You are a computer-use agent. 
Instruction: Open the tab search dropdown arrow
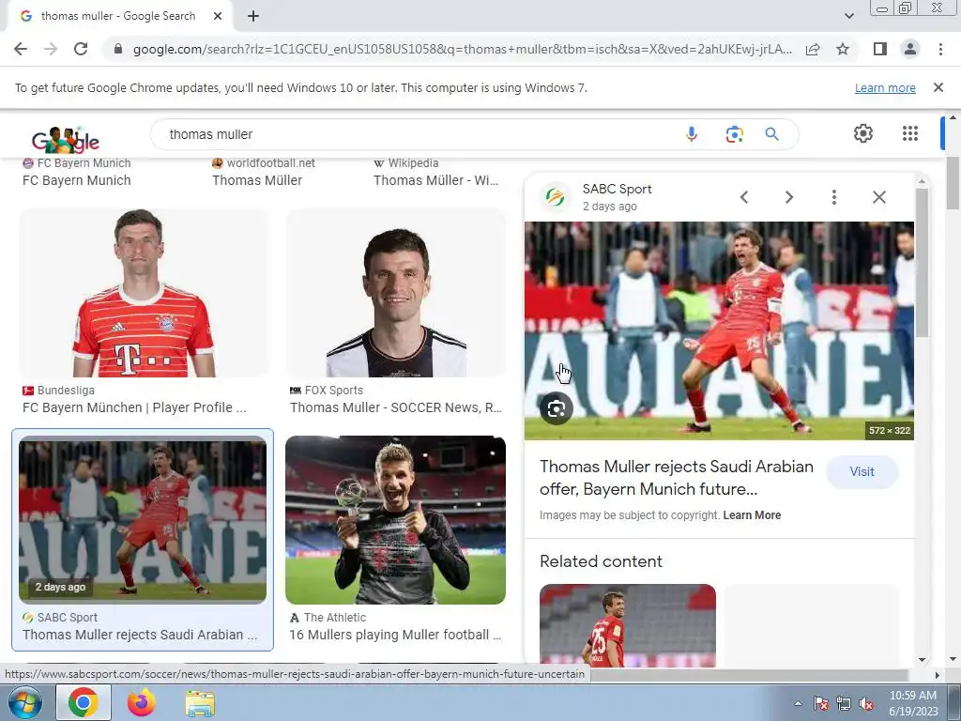(x=848, y=16)
